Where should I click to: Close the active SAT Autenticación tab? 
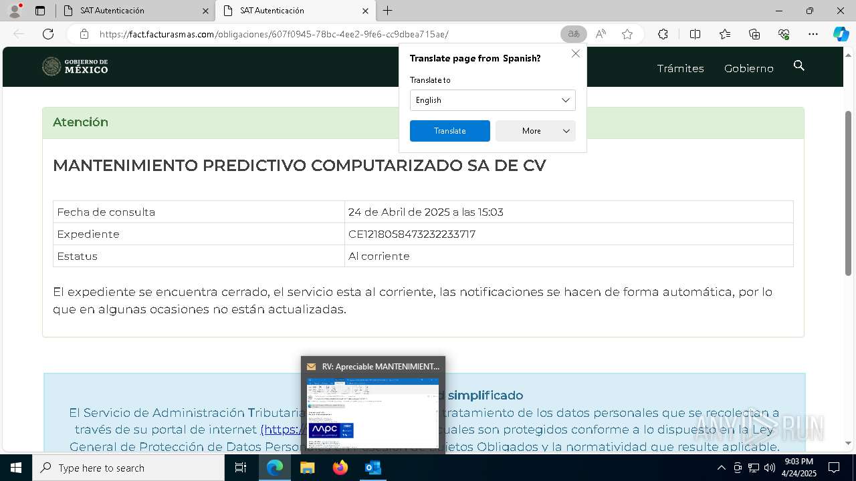pyautogui.click(x=365, y=11)
